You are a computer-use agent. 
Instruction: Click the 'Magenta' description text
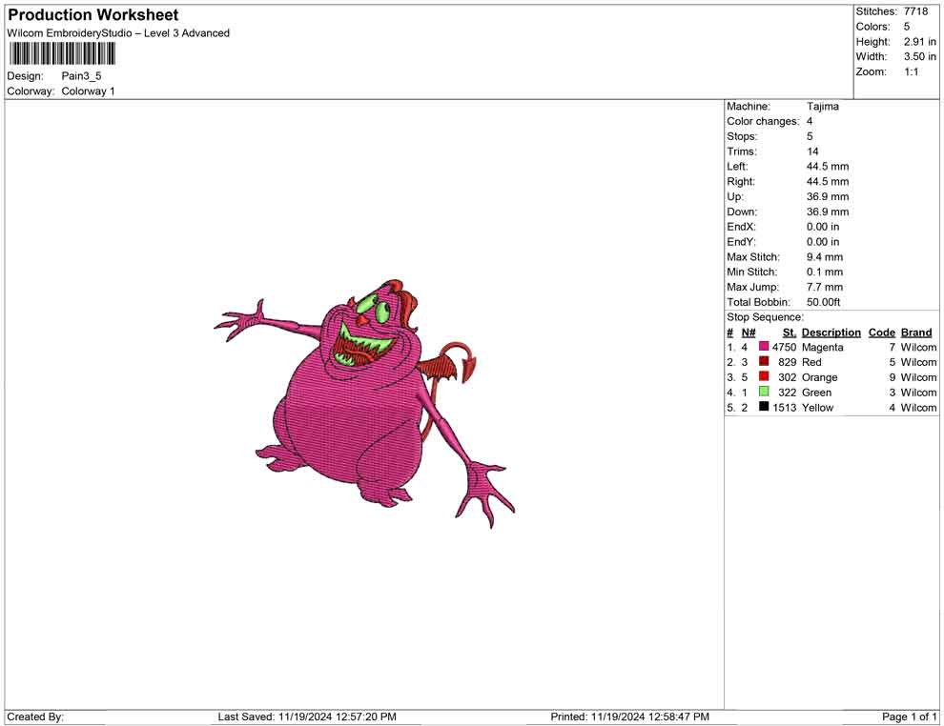[x=822, y=347]
